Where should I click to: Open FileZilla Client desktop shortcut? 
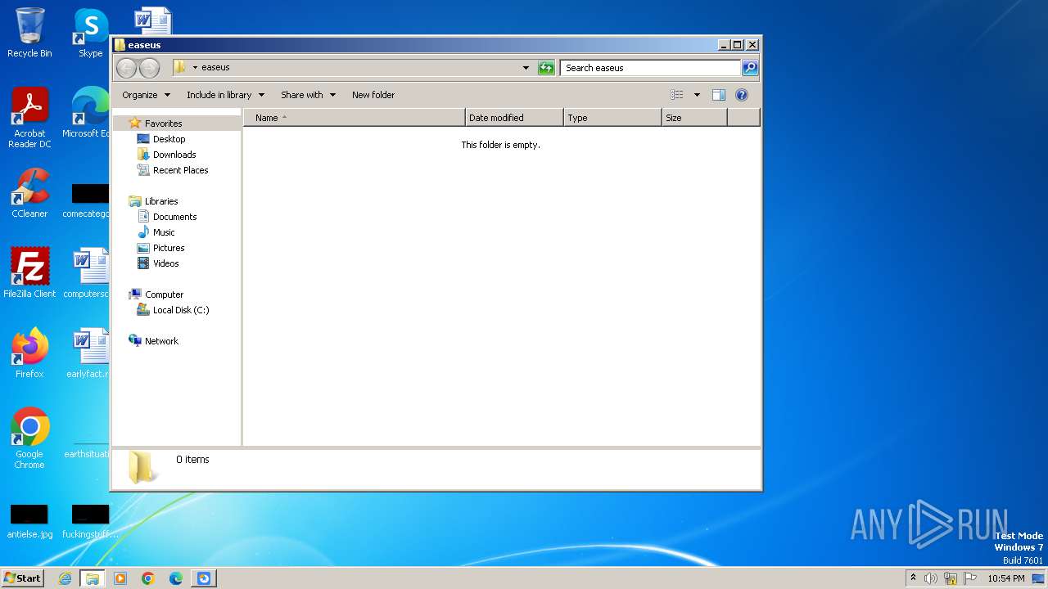[29, 272]
